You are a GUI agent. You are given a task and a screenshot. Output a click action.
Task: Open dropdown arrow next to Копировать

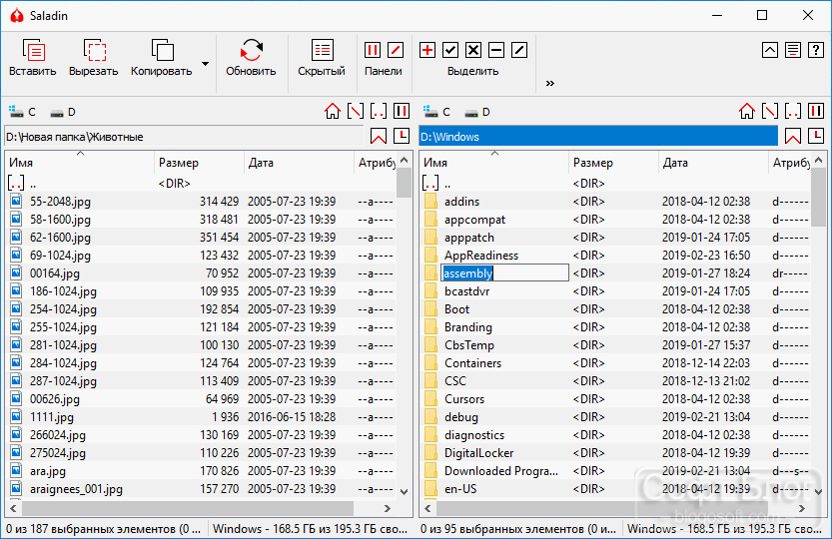pyautogui.click(x=206, y=64)
